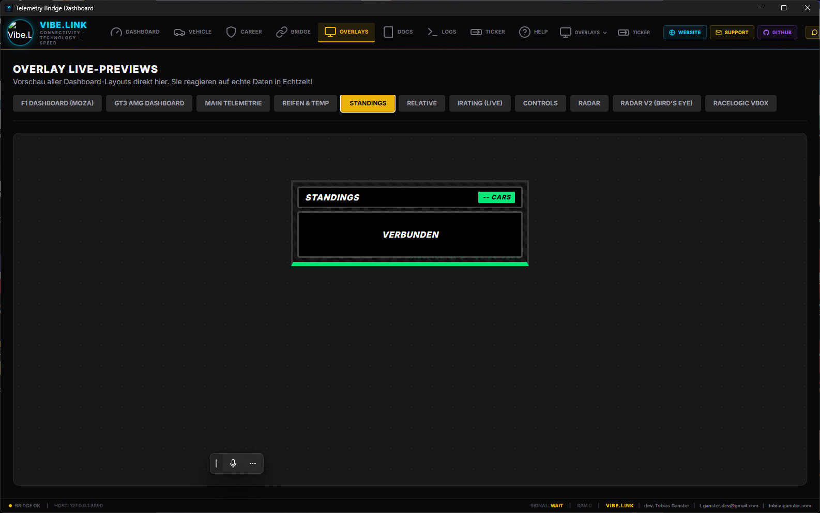Show the Radar overlay preview
820x513 pixels.
coord(589,103)
